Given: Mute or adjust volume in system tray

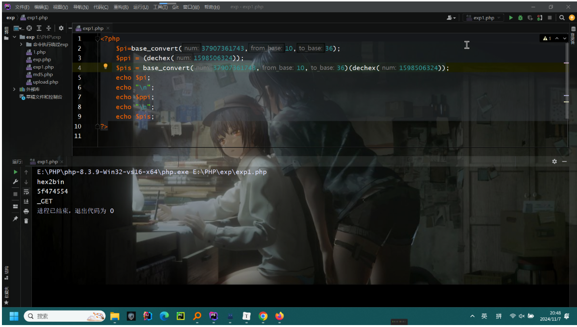Looking at the screenshot, I should (522, 316).
